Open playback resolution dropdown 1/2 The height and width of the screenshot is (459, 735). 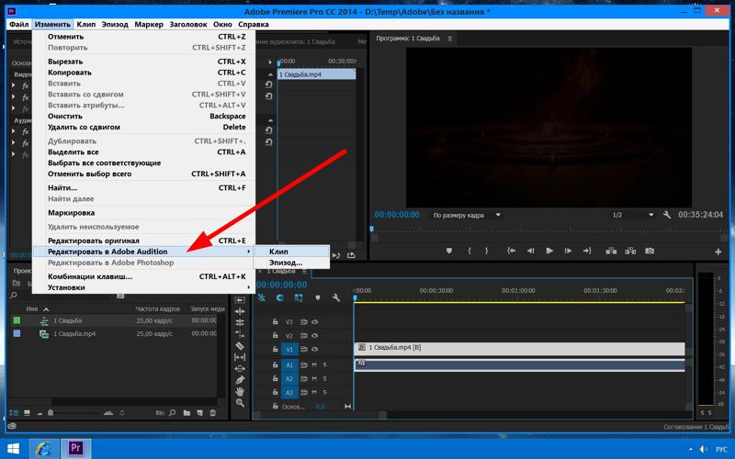click(x=632, y=215)
